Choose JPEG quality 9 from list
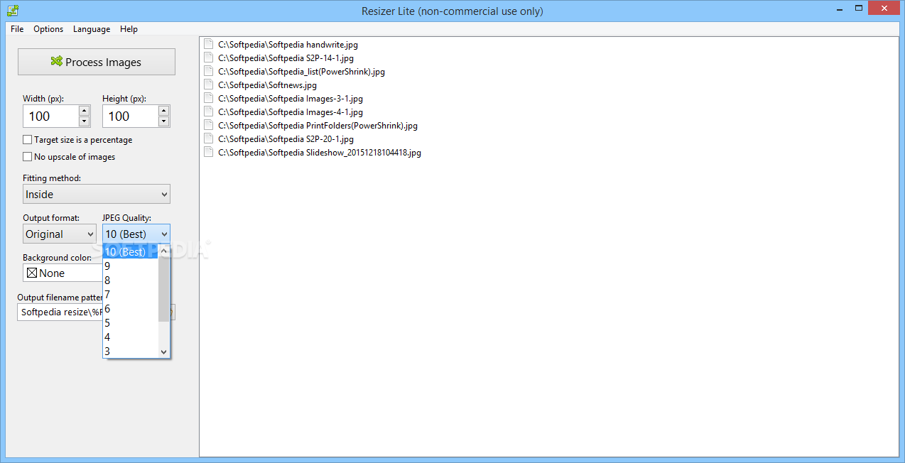Screen dimensions: 905x463 [x=130, y=266]
